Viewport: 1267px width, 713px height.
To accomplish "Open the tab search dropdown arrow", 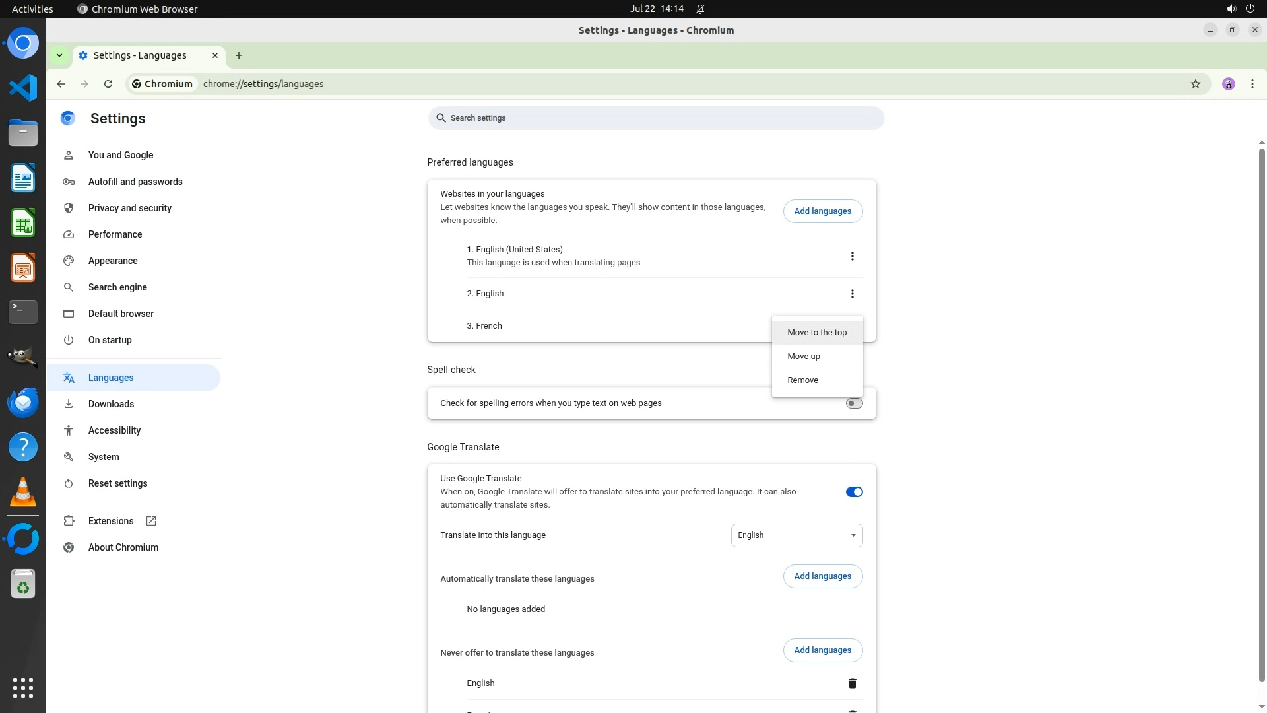I will [x=59, y=55].
